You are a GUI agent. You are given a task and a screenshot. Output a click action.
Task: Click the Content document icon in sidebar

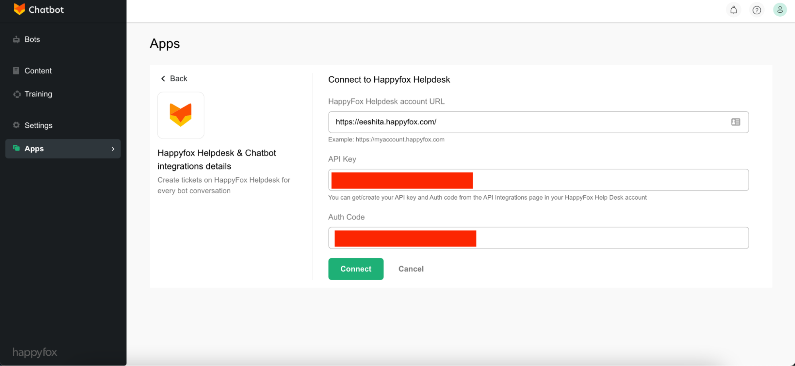(x=16, y=71)
